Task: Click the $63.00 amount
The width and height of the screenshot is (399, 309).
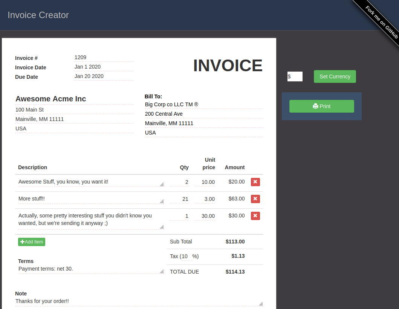Action: tap(236, 199)
